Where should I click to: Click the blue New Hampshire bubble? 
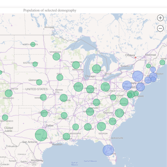(x=153, y=70)
